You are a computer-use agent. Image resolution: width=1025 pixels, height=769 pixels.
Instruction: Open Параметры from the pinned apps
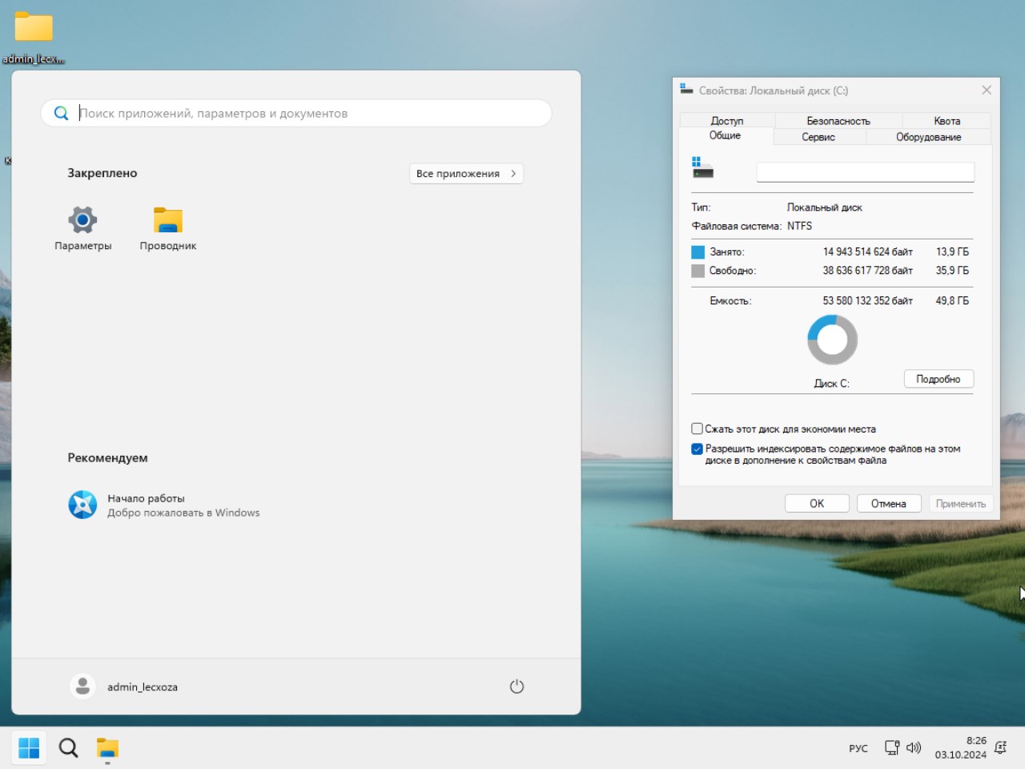82,227
